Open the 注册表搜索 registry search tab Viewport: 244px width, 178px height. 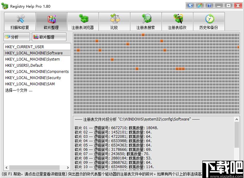146,22
